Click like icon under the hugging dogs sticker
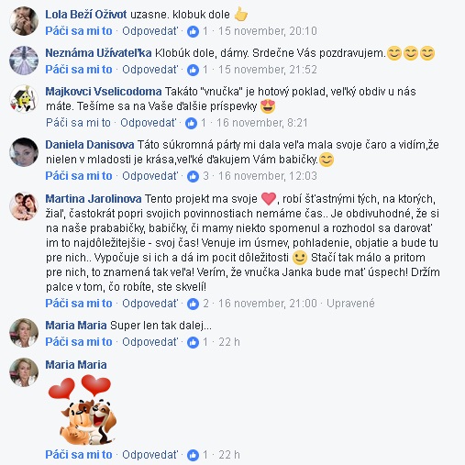This screenshot has height=465, width=465. pyautogui.click(x=193, y=455)
